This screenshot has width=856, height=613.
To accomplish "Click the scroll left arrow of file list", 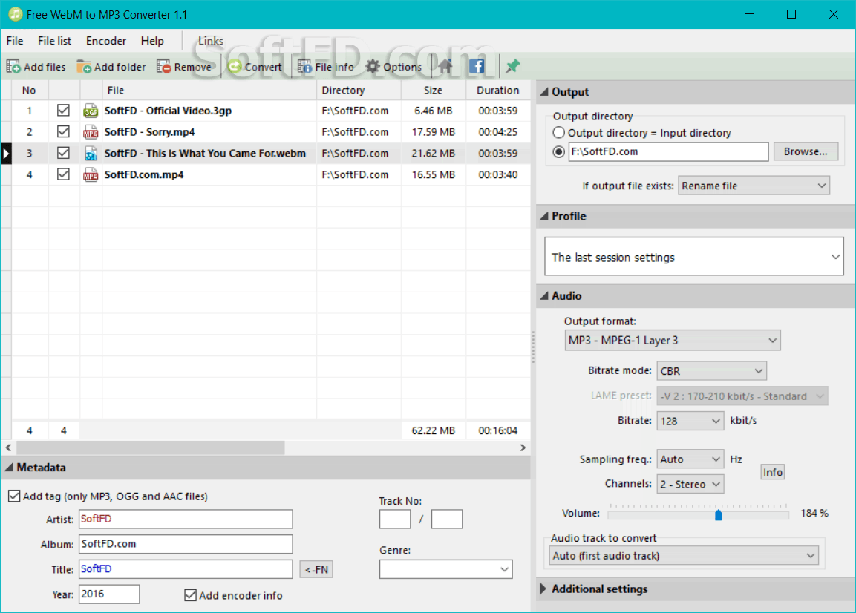I will pos(8,448).
